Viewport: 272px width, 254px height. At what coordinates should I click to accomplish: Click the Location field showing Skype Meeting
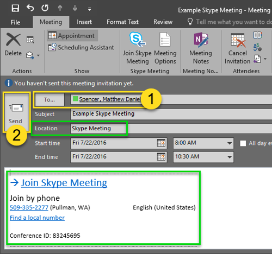click(171, 128)
